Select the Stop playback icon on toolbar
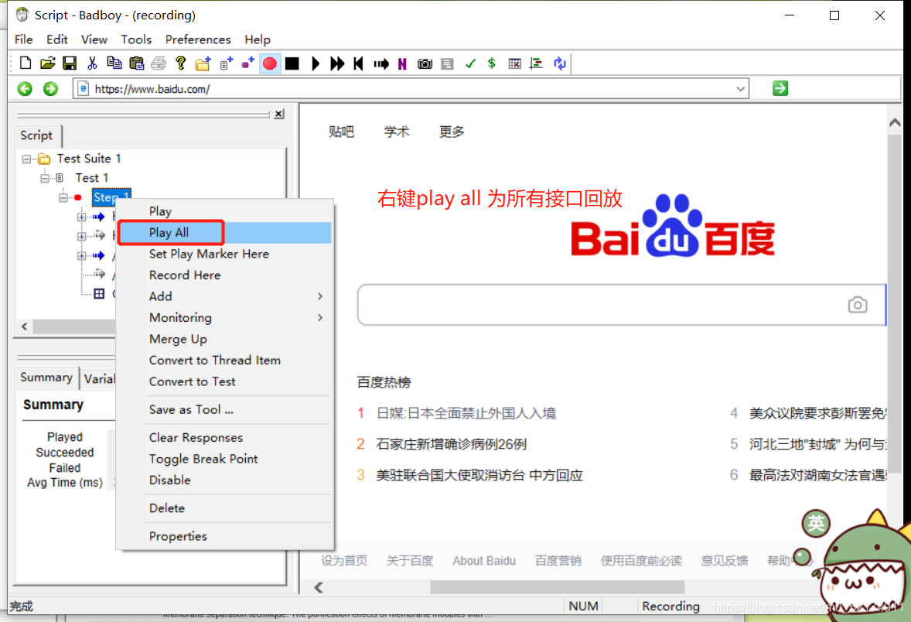This screenshot has height=622, width=911. click(292, 63)
